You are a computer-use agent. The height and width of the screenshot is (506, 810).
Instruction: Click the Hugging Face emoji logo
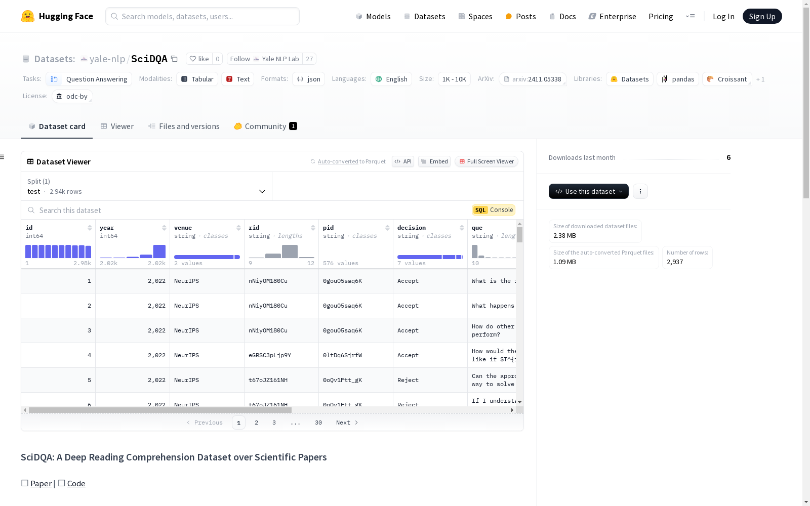click(x=28, y=16)
